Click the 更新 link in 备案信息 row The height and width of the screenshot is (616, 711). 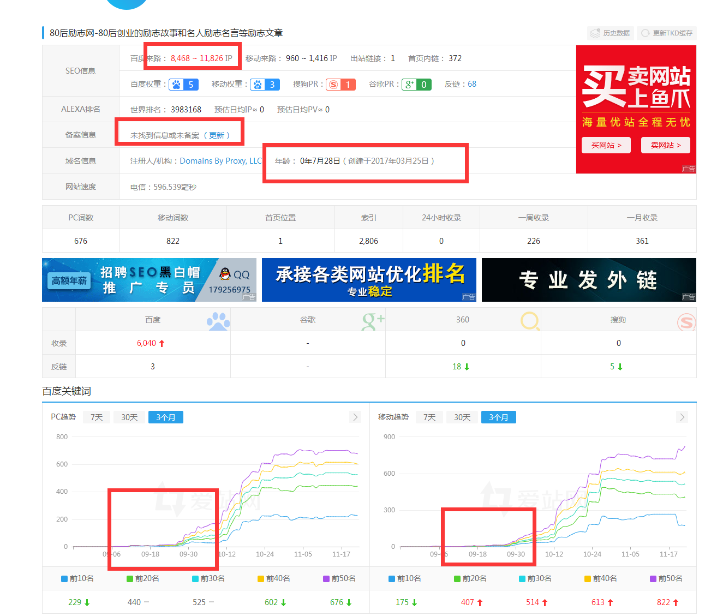coord(217,135)
